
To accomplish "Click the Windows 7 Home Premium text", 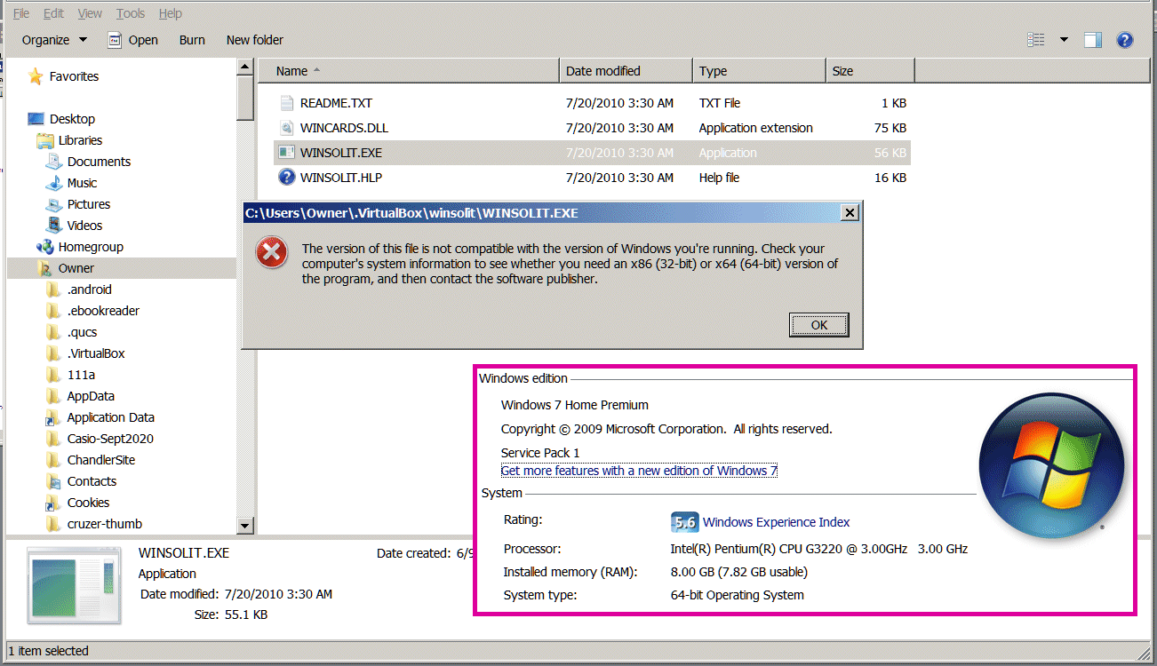I will pyautogui.click(x=575, y=405).
